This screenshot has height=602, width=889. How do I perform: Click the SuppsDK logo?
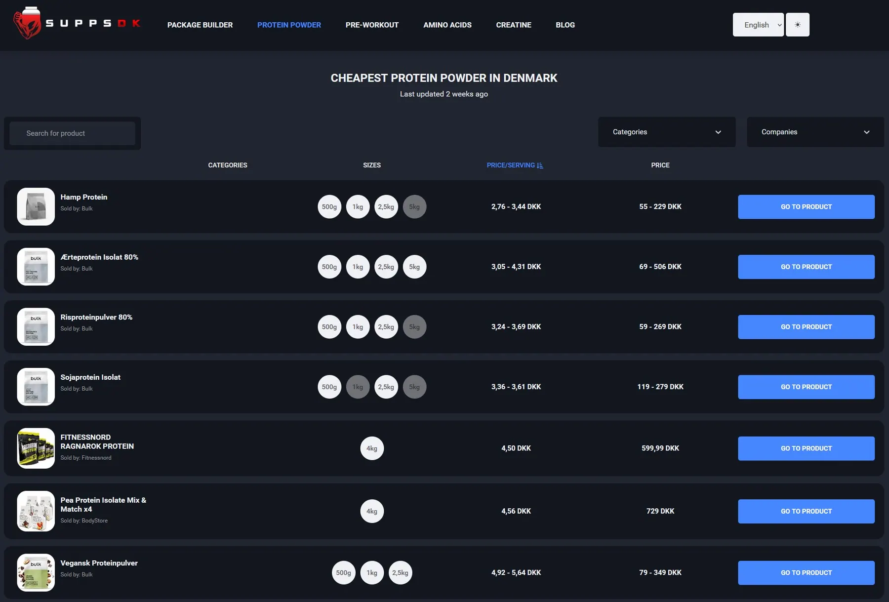77,23
